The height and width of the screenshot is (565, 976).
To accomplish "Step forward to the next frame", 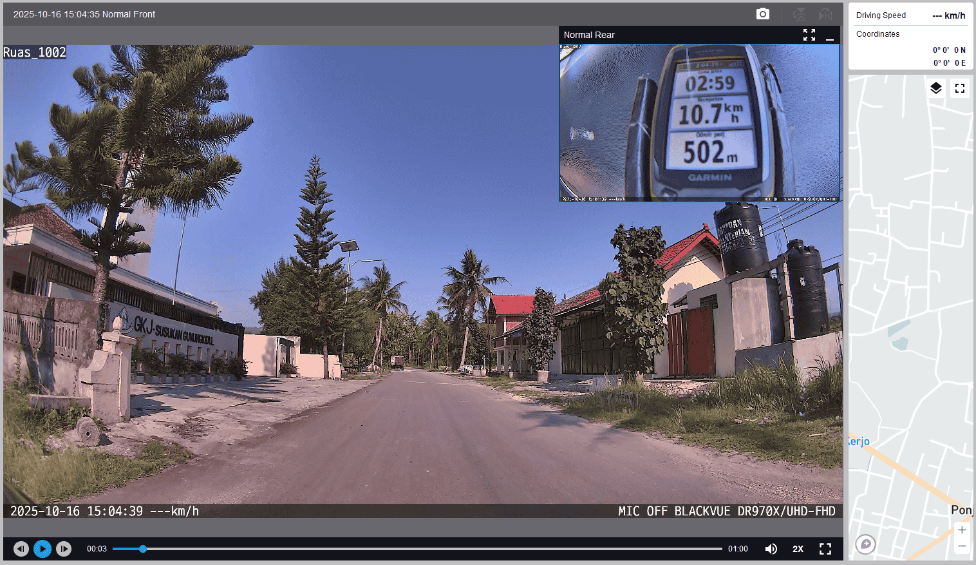I will click(64, 549).
